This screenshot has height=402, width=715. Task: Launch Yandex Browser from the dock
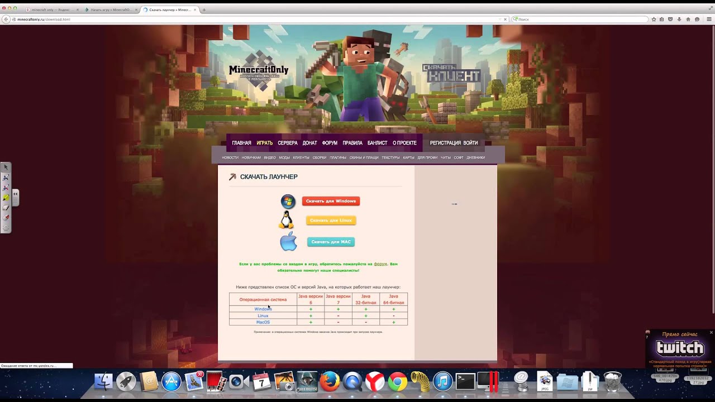point(375,382)
